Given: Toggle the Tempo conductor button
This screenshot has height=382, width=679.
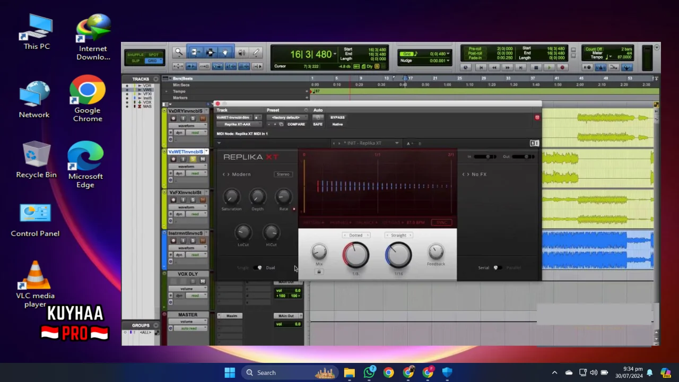Looking at the screenshot, I should [x=626, y=67].
